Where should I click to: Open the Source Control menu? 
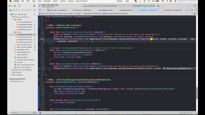82,1
